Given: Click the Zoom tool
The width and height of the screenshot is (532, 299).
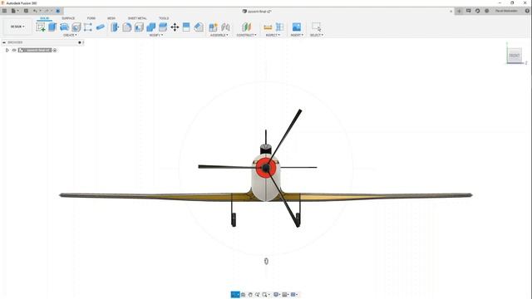Looking at the screenshot, I should pos(257,295).
